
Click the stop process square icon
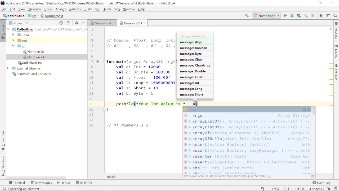(x=313, y=16)
